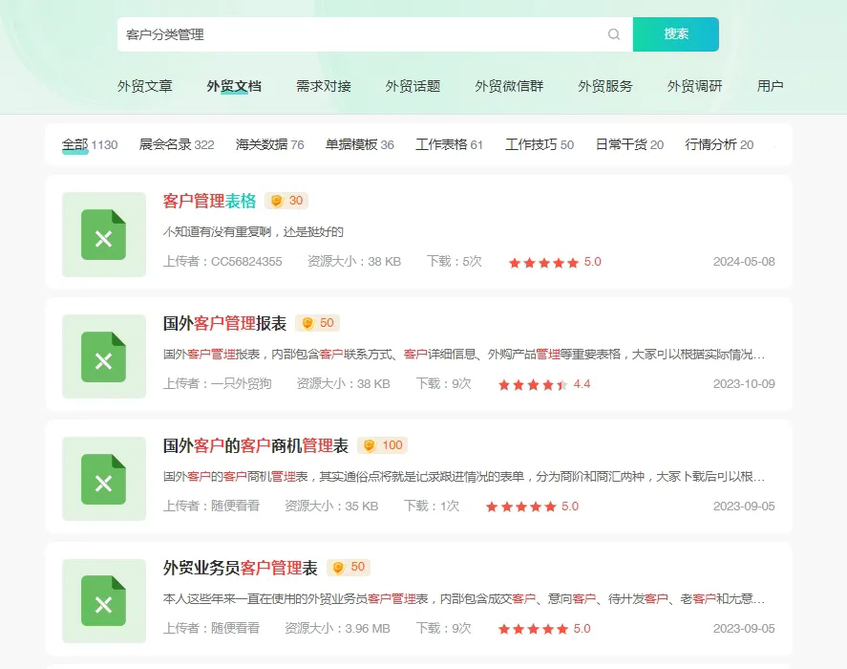This screenshot has height=669, width=847.
Task: Select the 用户 tab
Action: click(x=770, y=86)
